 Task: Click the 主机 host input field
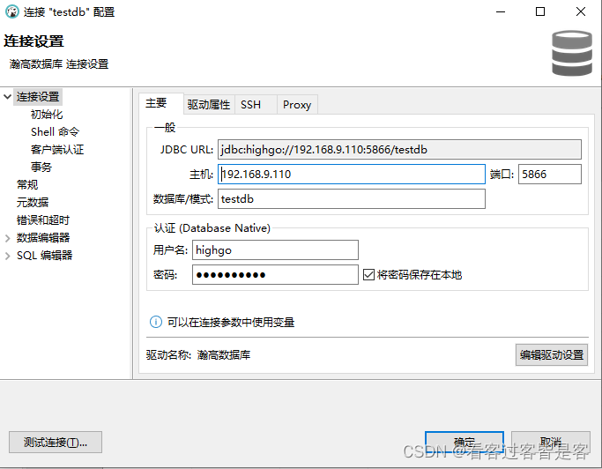coord(352,174)
